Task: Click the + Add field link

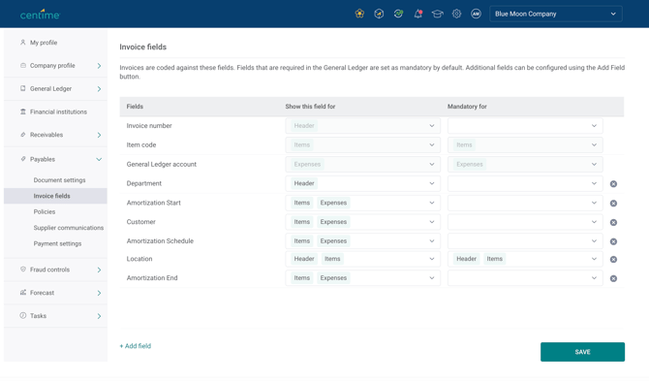Action: tap(136, 346)
